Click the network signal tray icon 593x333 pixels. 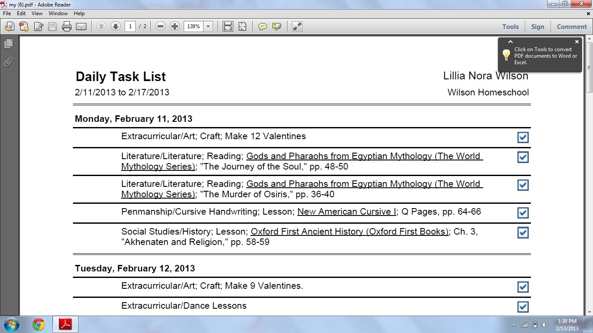click(524, 325)
